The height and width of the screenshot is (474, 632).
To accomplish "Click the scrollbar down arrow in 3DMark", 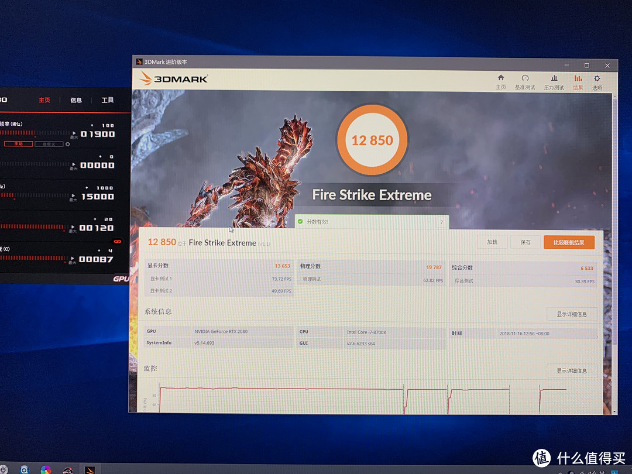I will [614, 411].
